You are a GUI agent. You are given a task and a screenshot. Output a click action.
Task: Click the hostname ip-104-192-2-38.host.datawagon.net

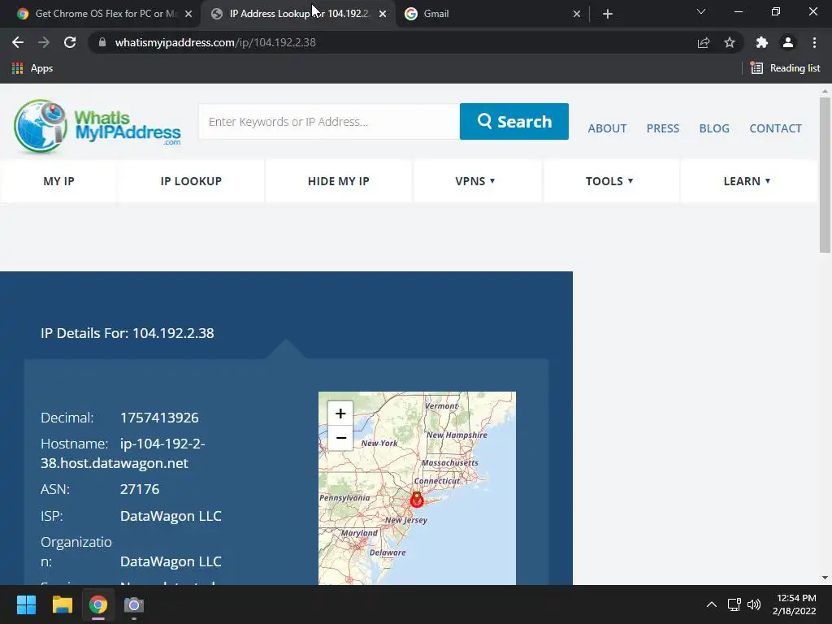(123, 453)
